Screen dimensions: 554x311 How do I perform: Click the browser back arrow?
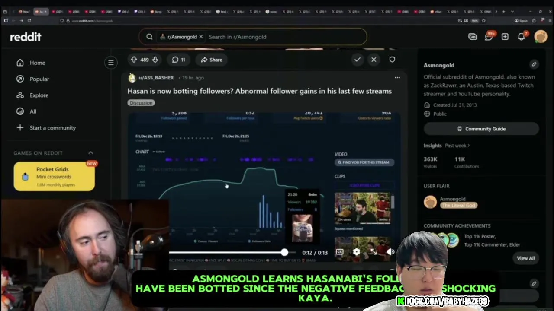(13, 21)
